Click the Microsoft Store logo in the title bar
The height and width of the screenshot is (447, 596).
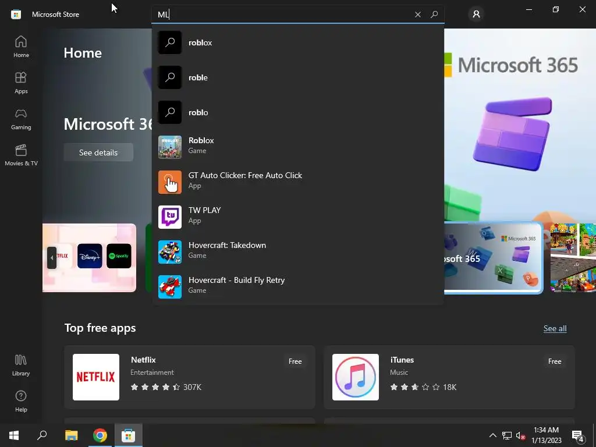16,15
